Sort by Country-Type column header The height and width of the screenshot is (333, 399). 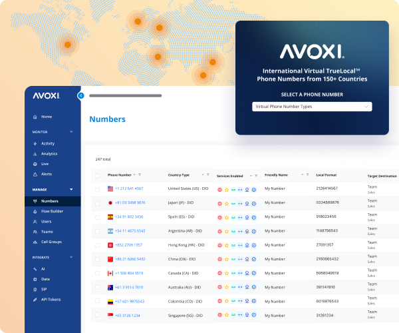pos(178,175)
